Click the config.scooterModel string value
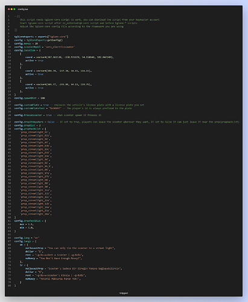This screenshot has height=302, width=248. [60, 47]
